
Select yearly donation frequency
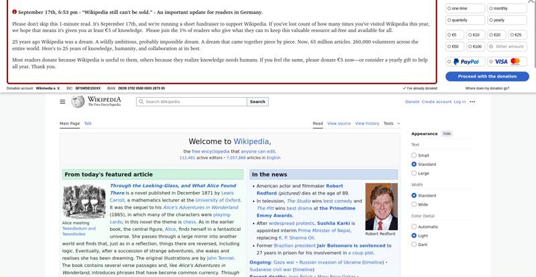pos(507,20)
